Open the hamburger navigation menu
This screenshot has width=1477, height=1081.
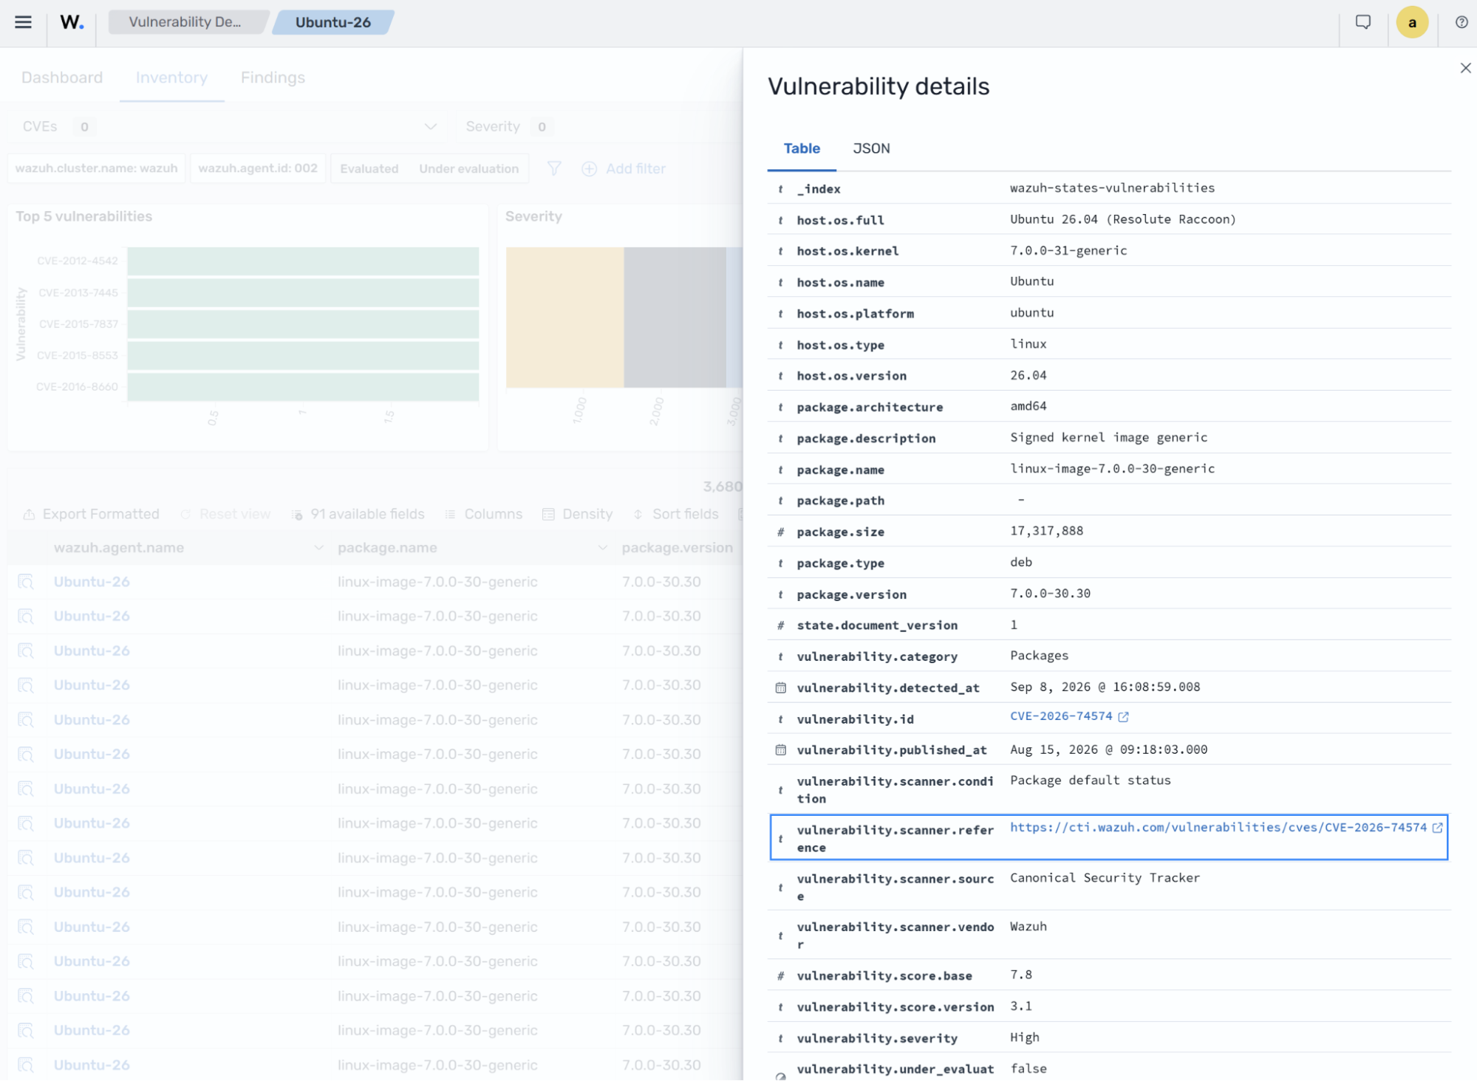click(23, 22)
